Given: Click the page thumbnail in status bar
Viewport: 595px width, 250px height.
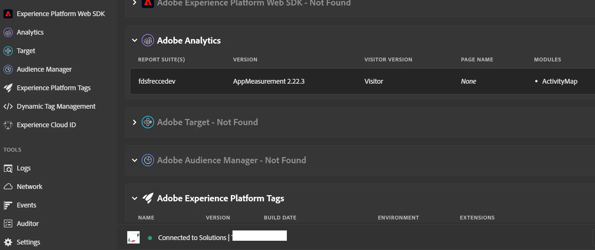Looking at the screenshot, I should tap(133, 237).
